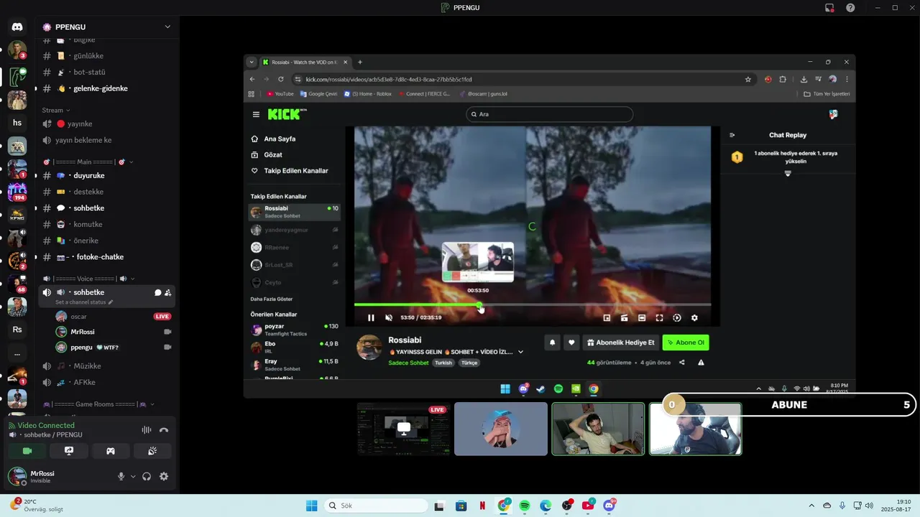Focus the webcam tile with raised arm
Image resolution: width=920 pixels, height=517 pixels.
click(598, 429)
